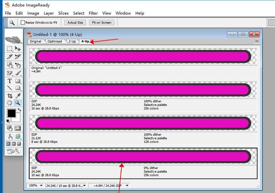Click the '128 colors' label

pos(151,142)
